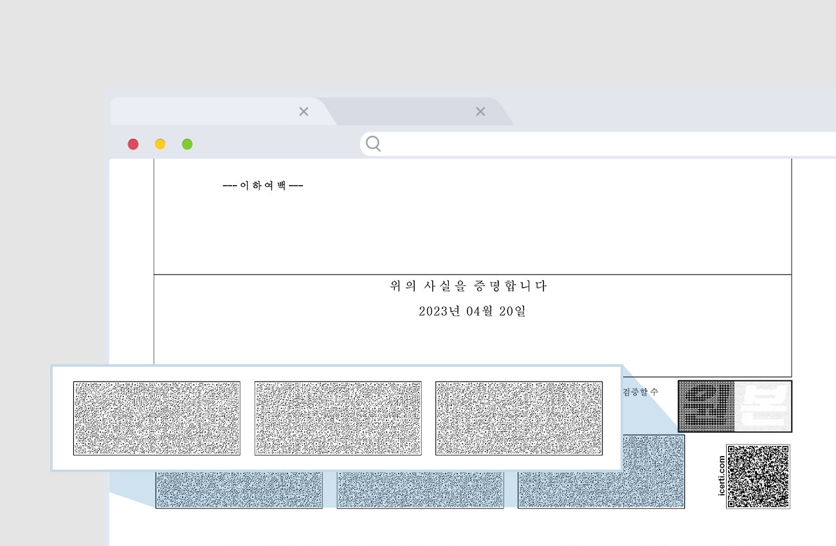Close the first browser tab
The image size is (836, 546).
pos(304,112)
